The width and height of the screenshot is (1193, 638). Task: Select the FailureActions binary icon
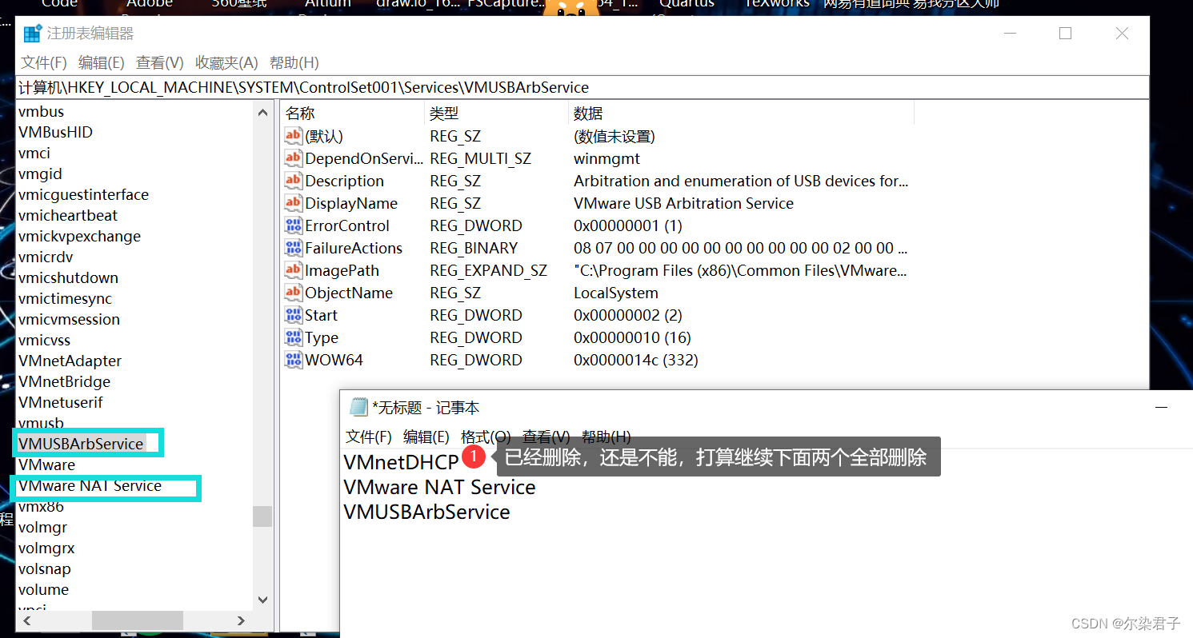tap(293, 248)
